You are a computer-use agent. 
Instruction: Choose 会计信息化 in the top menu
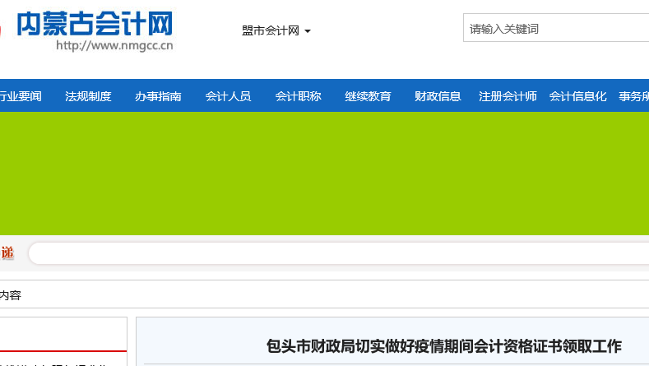577,96
